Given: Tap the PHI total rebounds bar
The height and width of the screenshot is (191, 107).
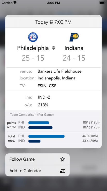Looking at the screenshot, I should 47,136.
